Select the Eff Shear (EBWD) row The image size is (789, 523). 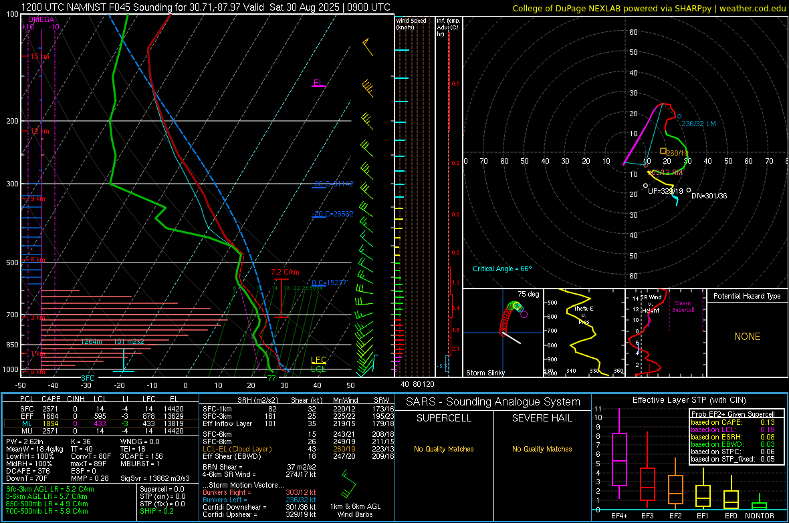click(x=298, y=456)
